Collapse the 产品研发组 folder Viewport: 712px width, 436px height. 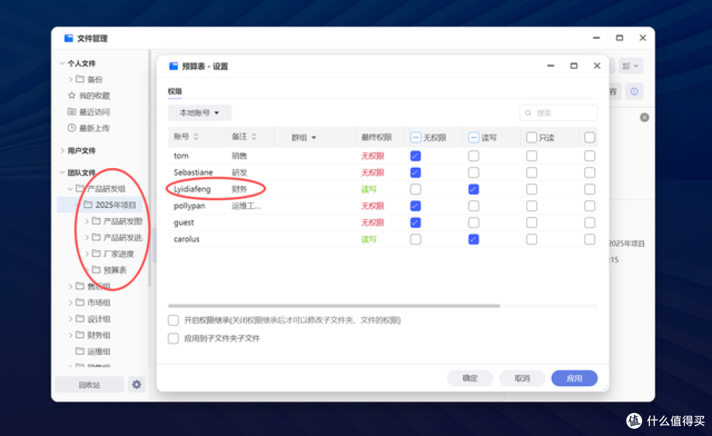pos(70,189)
